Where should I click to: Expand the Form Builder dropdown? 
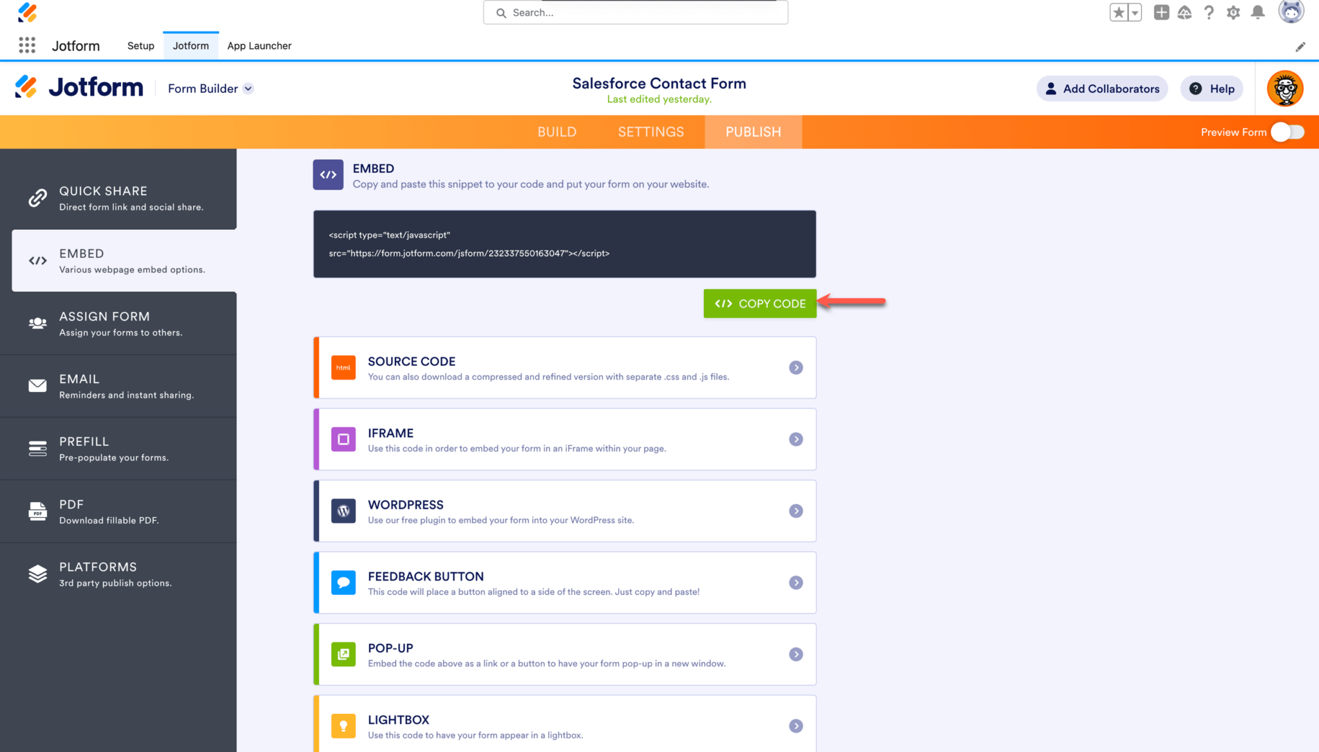click(x=249, y=88)
